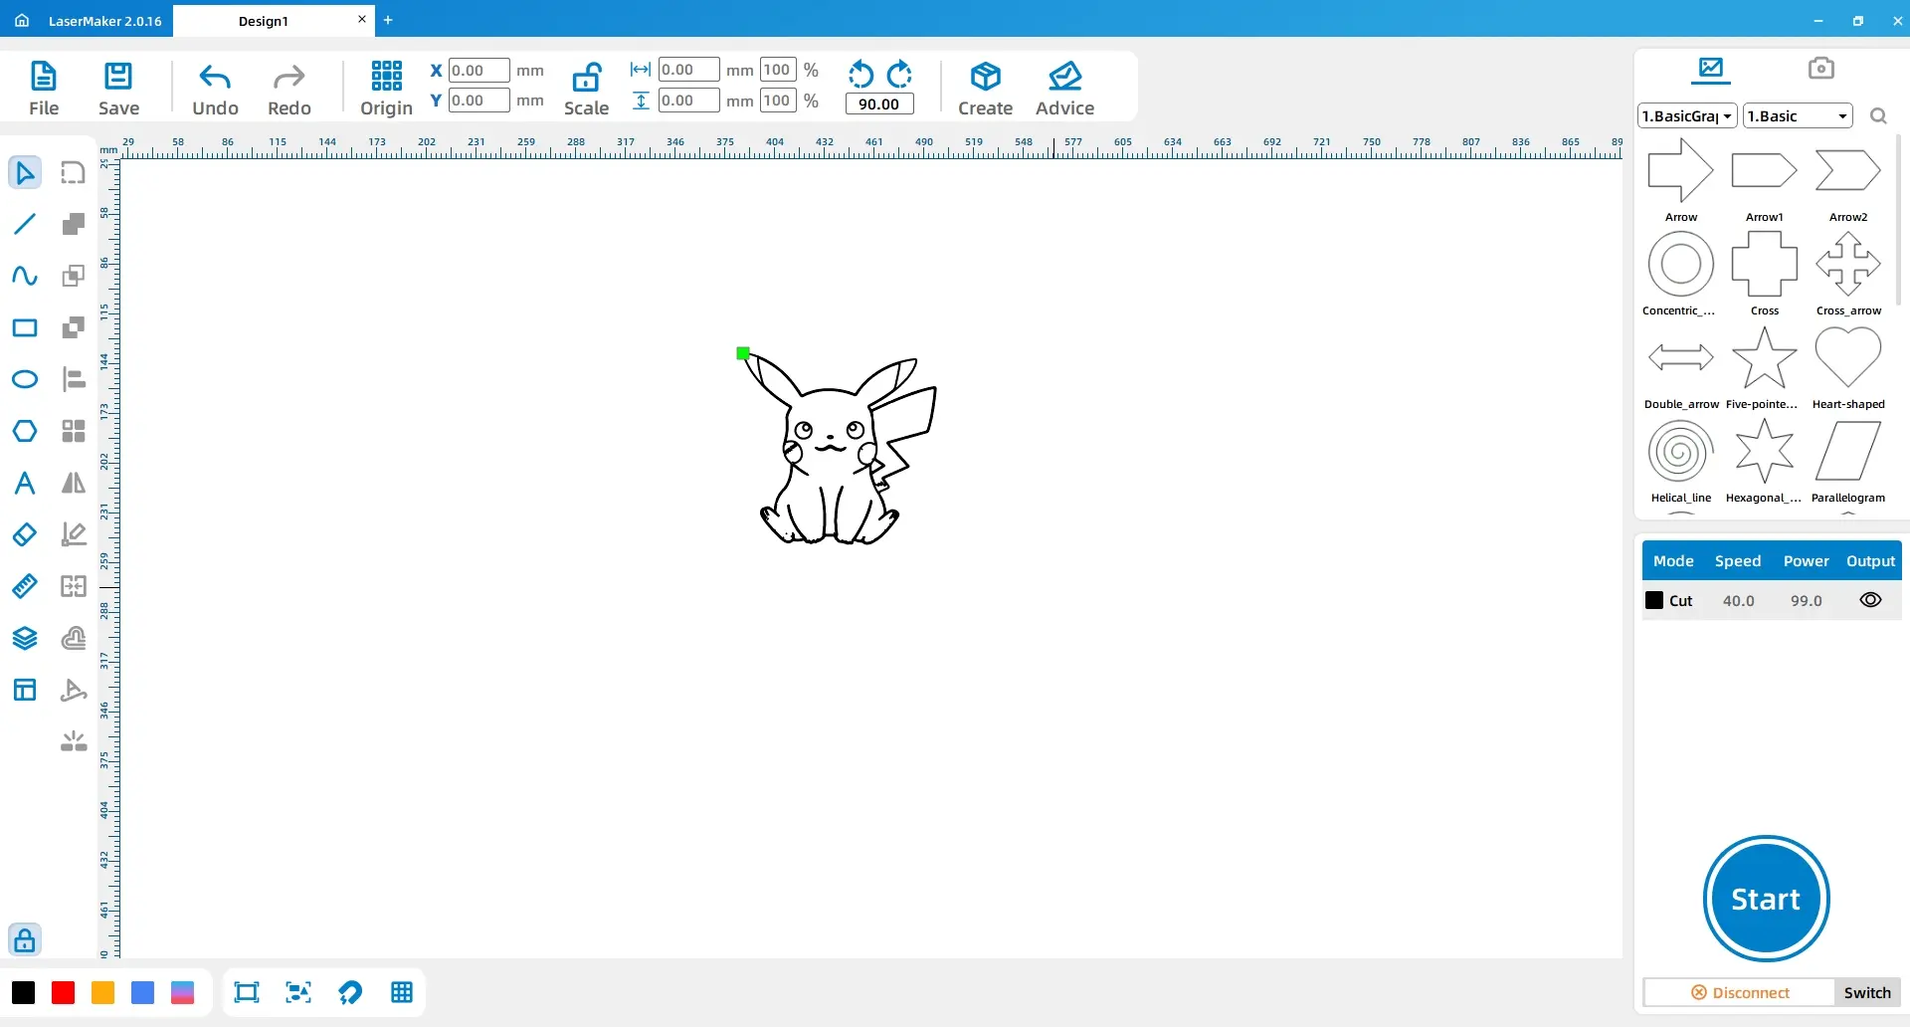
Task: Select the text tool
Action: point(25,483)
